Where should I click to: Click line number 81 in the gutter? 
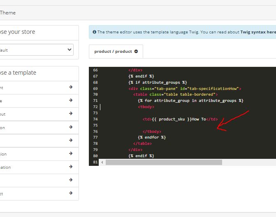[95, 162]
